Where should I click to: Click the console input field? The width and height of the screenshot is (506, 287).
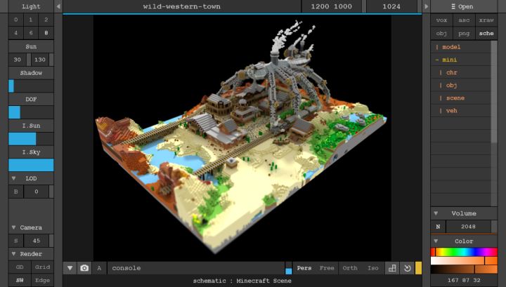point(195,268)
